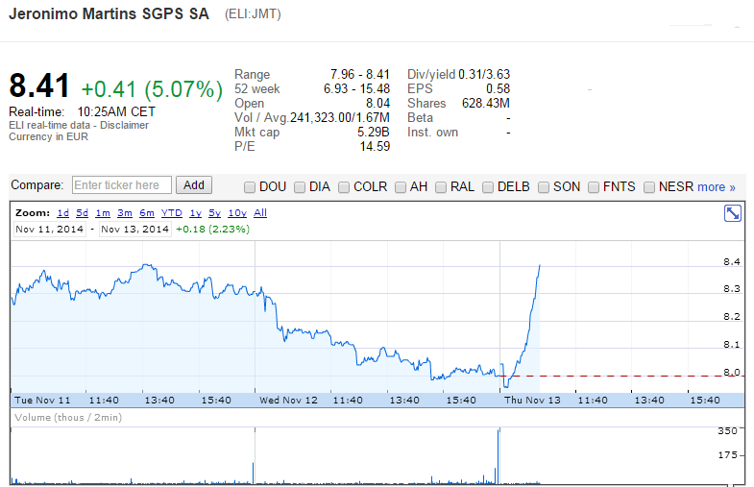Click the +0.41 (5.07%) change value
The width and height of the screenshot is (754, 487).
pos(152,89)
